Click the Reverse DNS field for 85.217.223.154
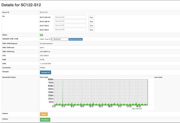This screenshot has width=180, height=123. coord(70,17)
